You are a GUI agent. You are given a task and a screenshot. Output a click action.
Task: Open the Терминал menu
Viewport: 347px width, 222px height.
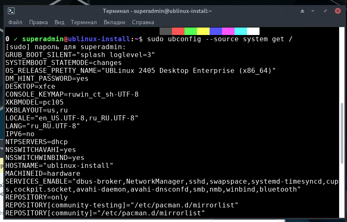pos(84,22)
